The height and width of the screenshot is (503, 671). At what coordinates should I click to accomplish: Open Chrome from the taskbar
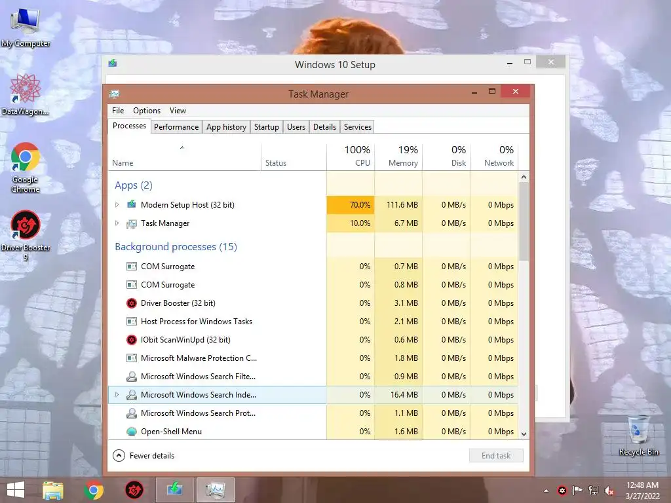pos(94,490)
